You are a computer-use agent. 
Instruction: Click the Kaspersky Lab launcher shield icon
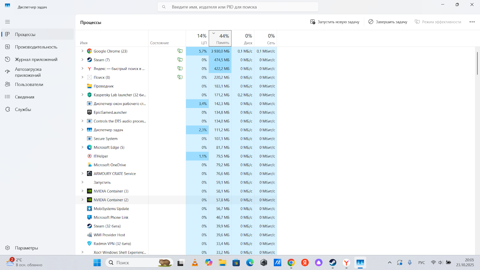(89, 95)
